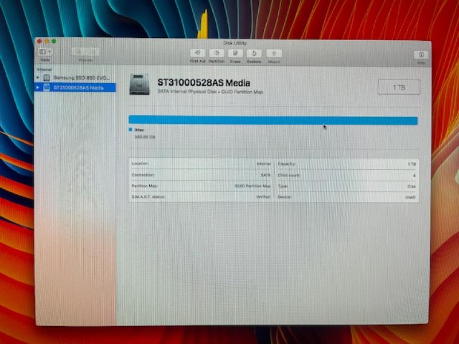Click the 1 TB capacity box
The height and width of the screenshot is (344, 459).
399,87
